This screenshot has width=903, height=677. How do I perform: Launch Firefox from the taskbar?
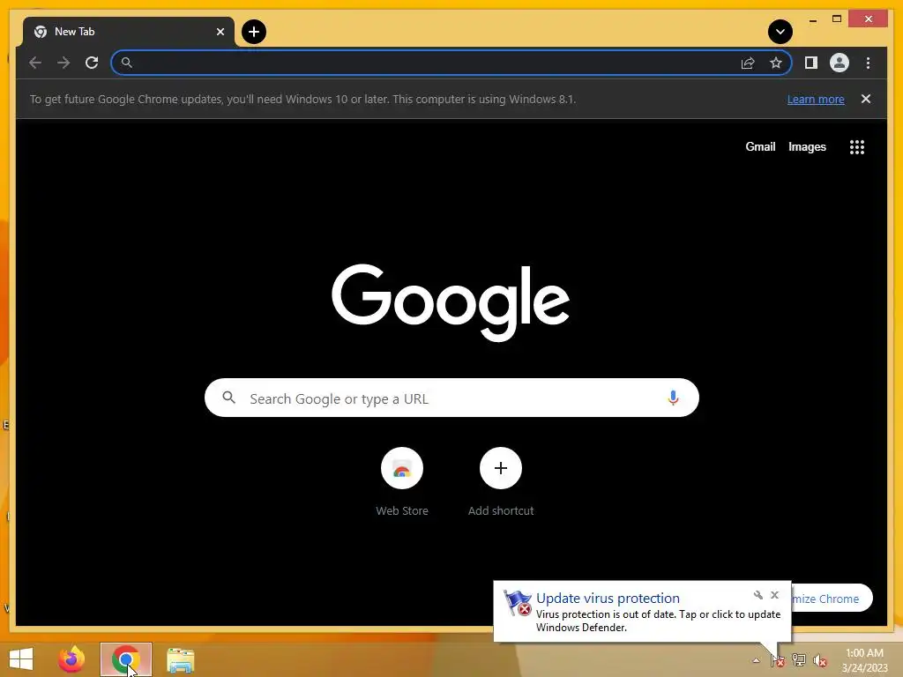click(x=71, y=659)
